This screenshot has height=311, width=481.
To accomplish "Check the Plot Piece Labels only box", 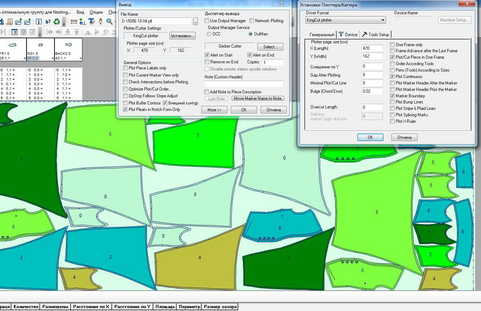I will (125, 68).
